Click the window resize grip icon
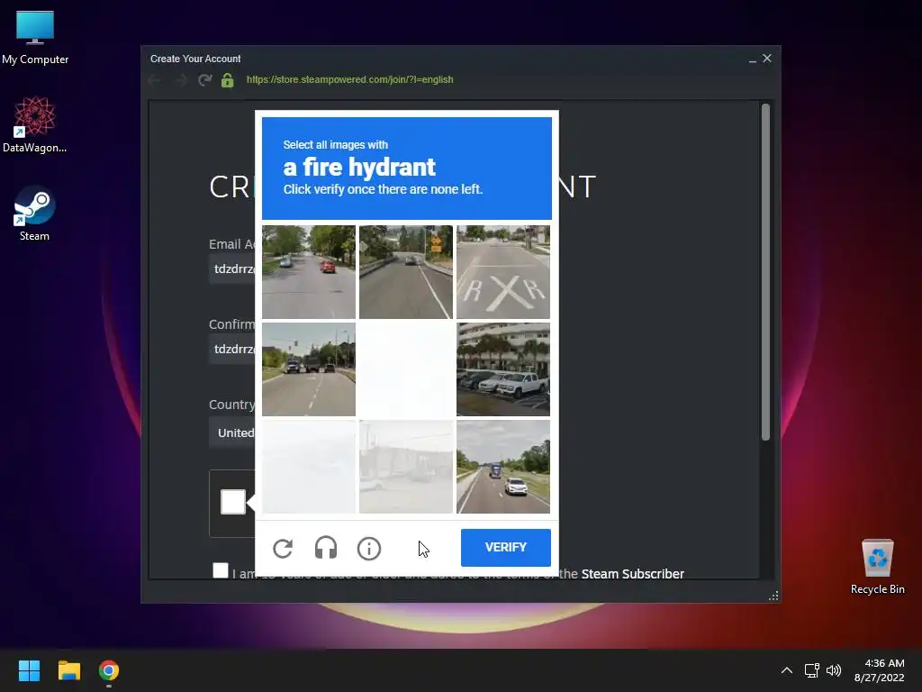922x692 pixels. 773,596
